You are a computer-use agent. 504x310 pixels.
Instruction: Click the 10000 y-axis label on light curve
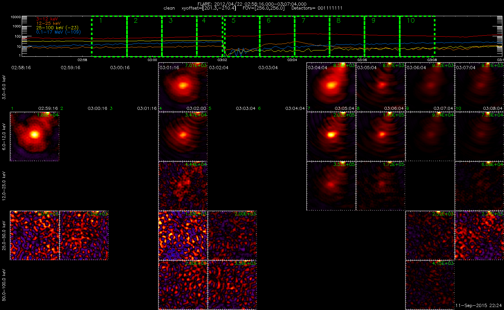(15, 17)
